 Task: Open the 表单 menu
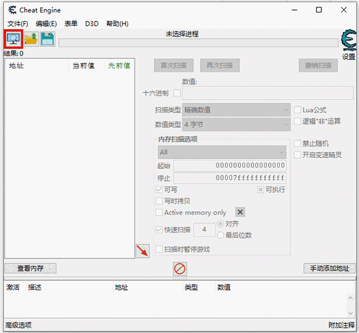click(71, 24)
